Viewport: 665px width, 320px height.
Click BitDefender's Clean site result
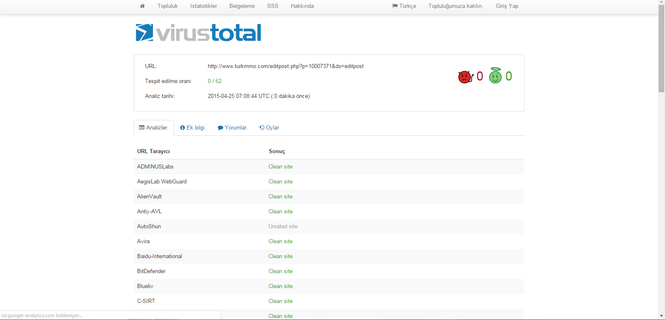pos(281,271)
